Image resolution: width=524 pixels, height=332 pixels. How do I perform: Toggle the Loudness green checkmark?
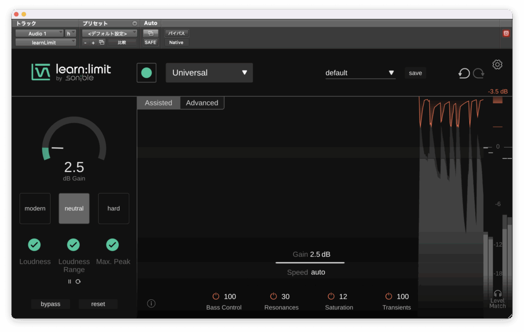pos(34,245)
